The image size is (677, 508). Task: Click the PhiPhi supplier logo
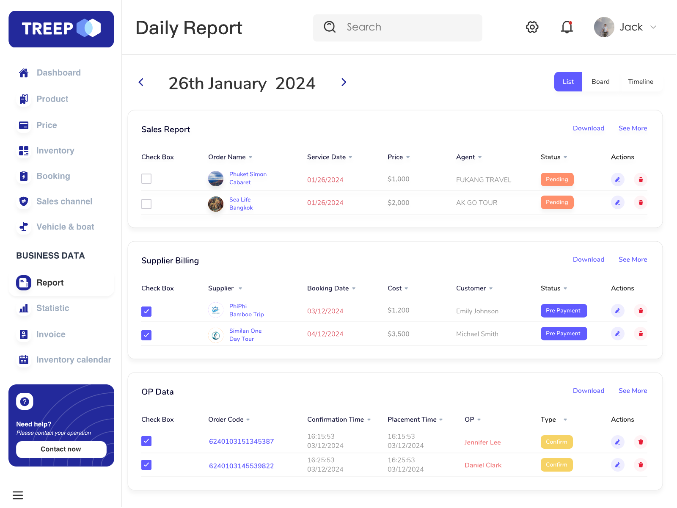point(216,310)
